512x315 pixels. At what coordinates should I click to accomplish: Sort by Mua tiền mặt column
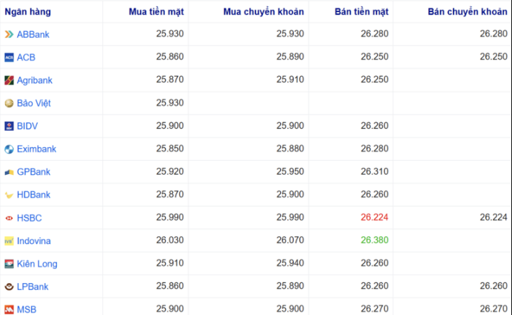click(x=156, y=11)
